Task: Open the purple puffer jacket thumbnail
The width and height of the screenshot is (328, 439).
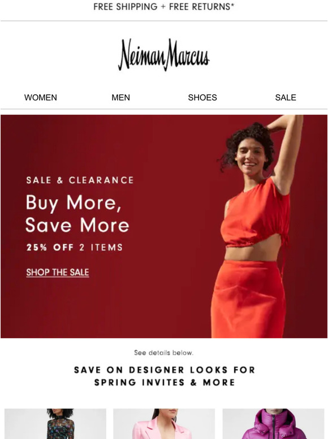Action: (x=273, y=424)
